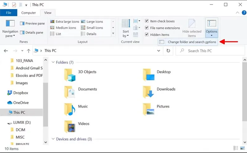The width and height of the screenshot is (247, 153).
Task: Open Customize Quick Access Toolbar dropdown
Action: coord(26,5)
